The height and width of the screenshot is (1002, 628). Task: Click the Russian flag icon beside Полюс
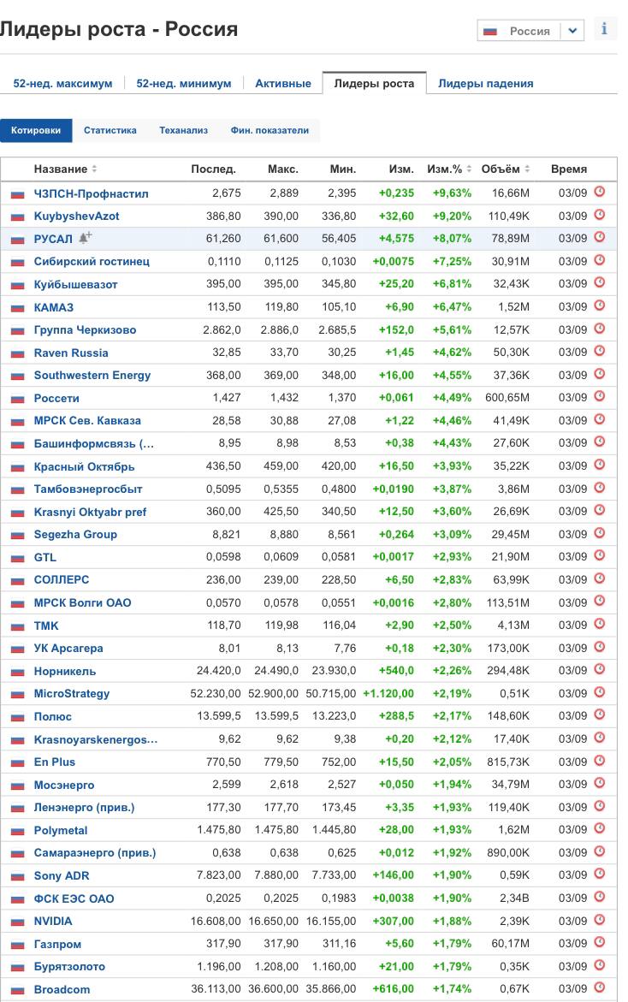pos(18,717)
